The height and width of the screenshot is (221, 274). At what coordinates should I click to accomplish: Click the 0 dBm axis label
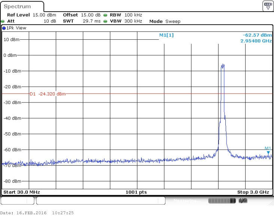point(10,55)
